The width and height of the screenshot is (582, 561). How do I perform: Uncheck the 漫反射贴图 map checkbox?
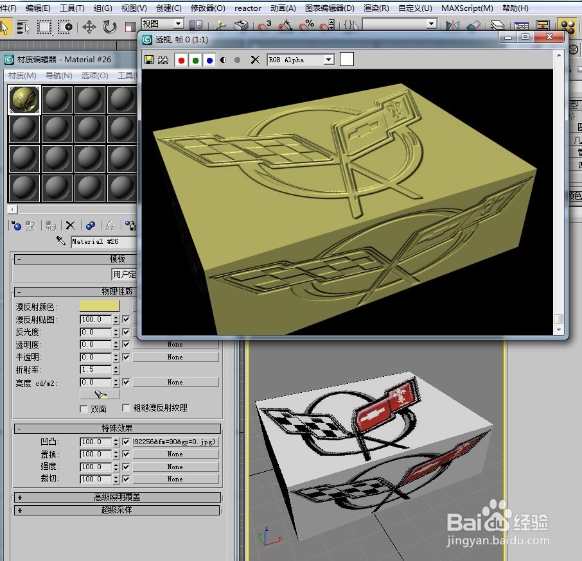pos(126,319)
